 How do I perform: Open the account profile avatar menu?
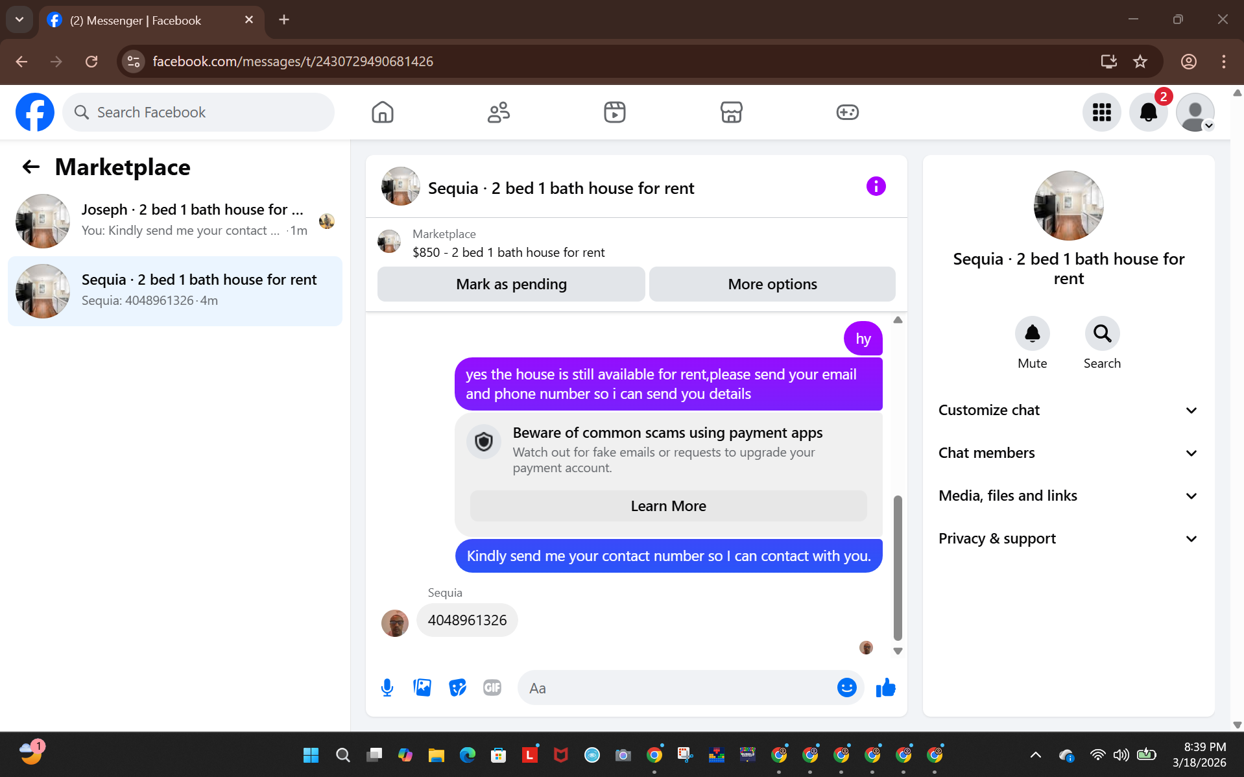point(1195,112)
